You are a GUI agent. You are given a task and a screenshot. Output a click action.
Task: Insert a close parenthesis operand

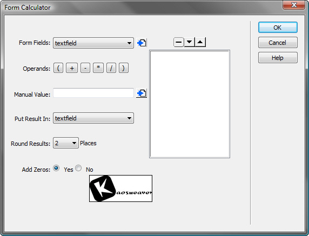click(x=124, y=68)
